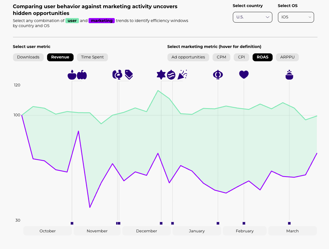Click the Thanksgiving turkey icon
The image size is (329, 249).
(117, 75)
